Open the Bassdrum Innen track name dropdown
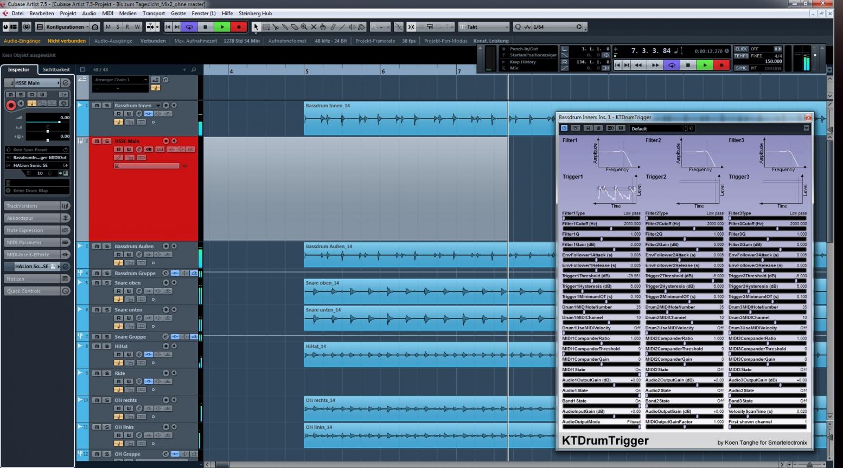This screenshot has width=843, height=468. pos(158,106)
